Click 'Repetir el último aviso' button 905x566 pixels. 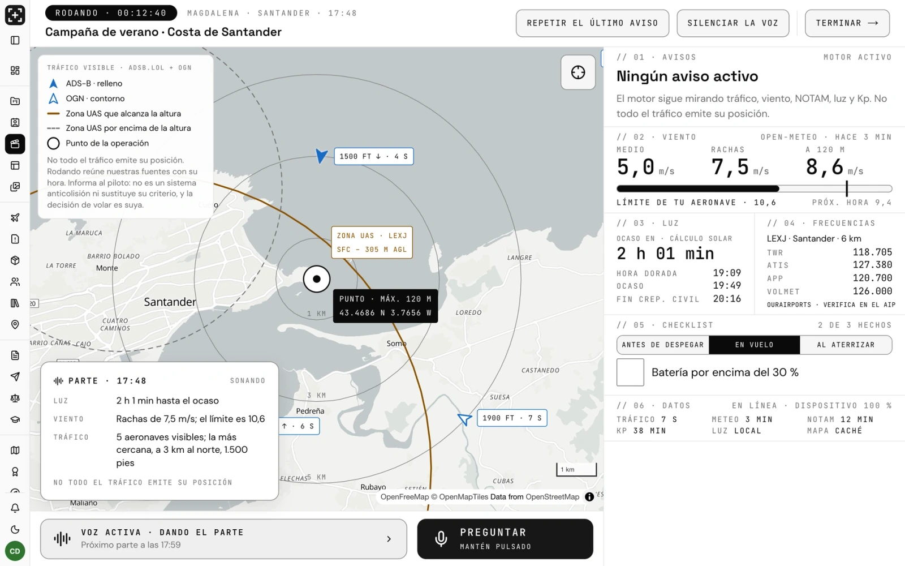pos(592,23)
